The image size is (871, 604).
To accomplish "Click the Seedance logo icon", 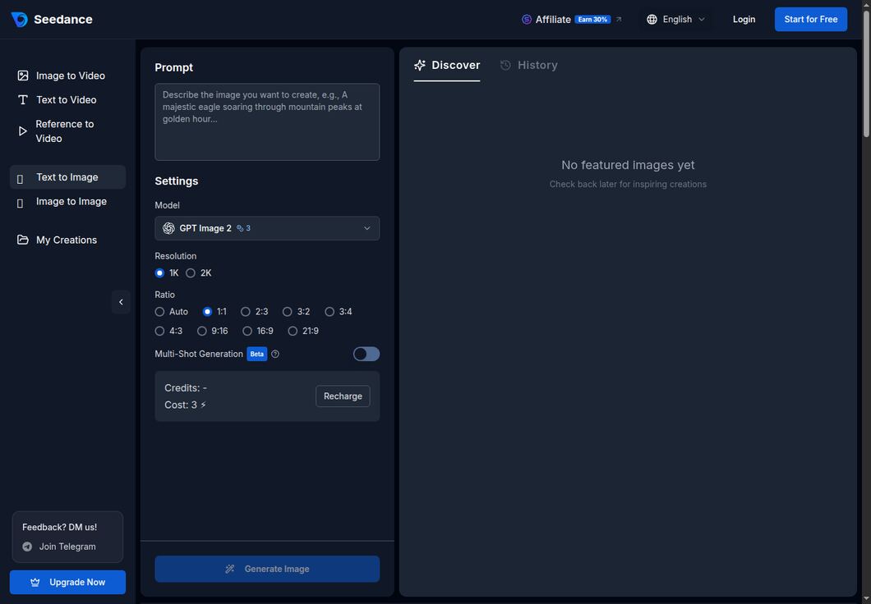I will (x=20, y=20).
